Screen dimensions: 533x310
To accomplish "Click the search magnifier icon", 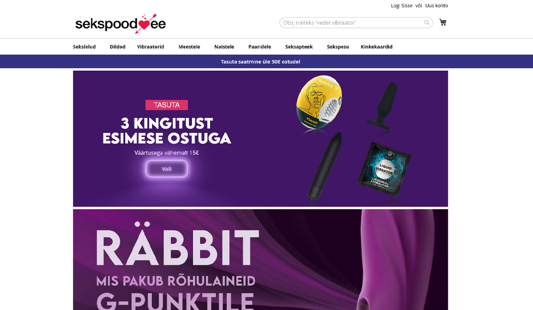I will click(426, 23).
